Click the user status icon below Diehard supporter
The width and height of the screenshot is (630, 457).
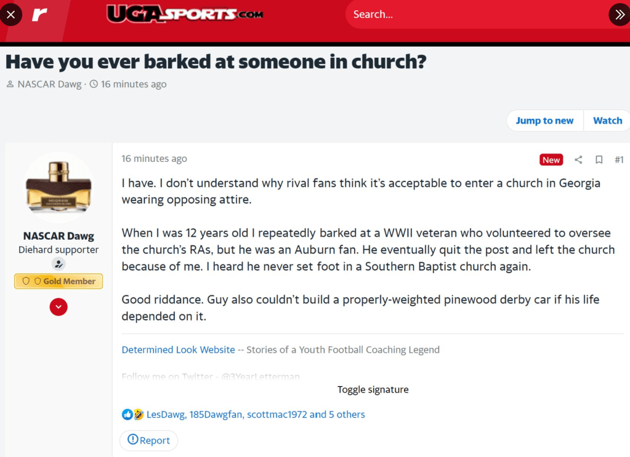pyautogui.click(x=59, y=264)
